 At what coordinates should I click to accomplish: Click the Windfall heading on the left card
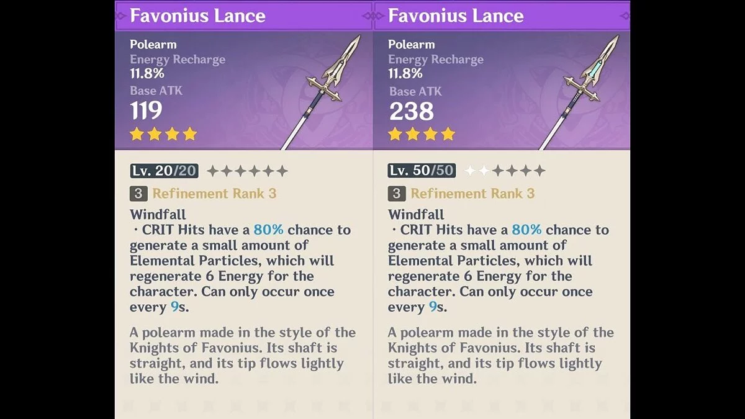coord(158,215)
